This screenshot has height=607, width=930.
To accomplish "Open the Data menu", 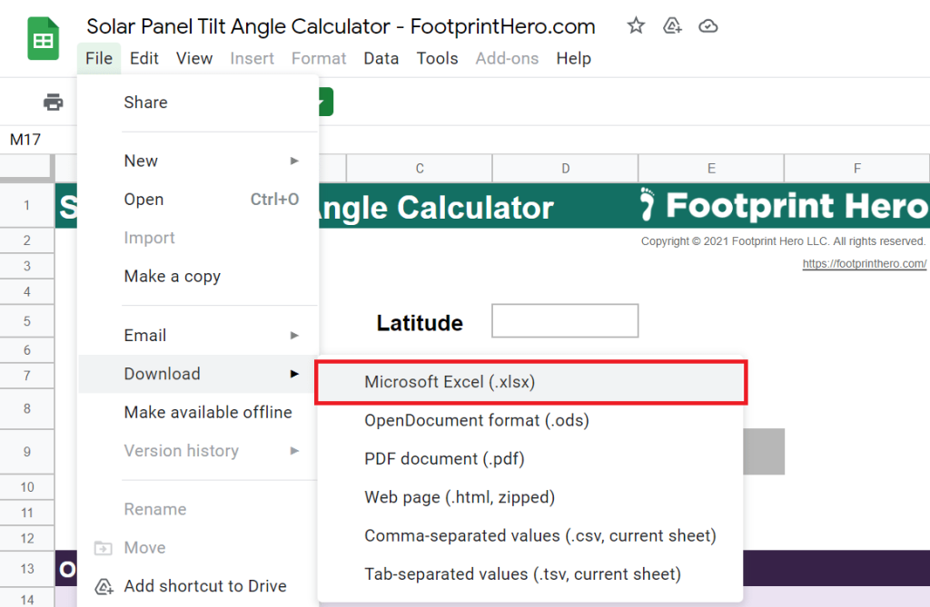I will [381, 58].
